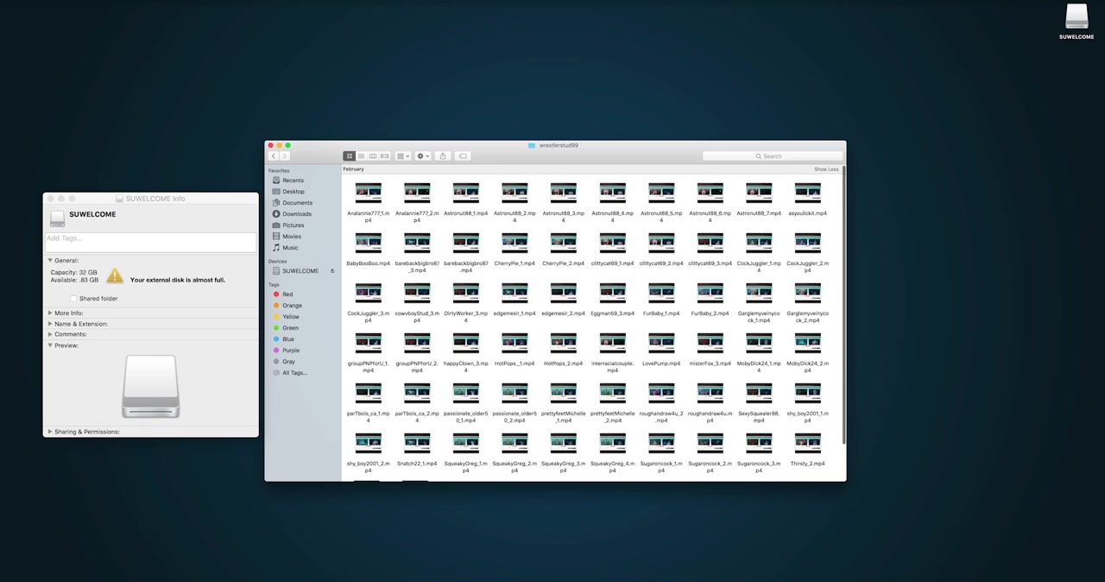Click the Edit Tags toolbar icon
This screenshot has height=582, width=1105.
pos(463,156)
